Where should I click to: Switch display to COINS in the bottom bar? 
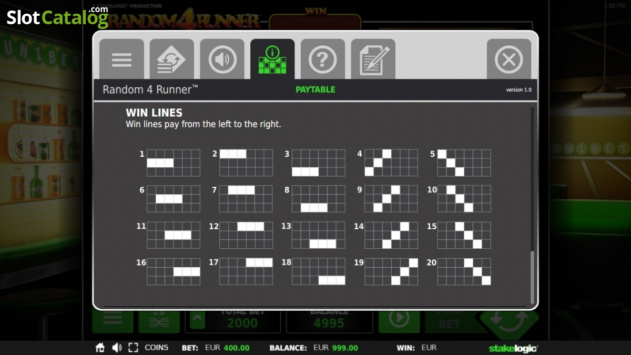pyautogui.click(x=157, y=348)
